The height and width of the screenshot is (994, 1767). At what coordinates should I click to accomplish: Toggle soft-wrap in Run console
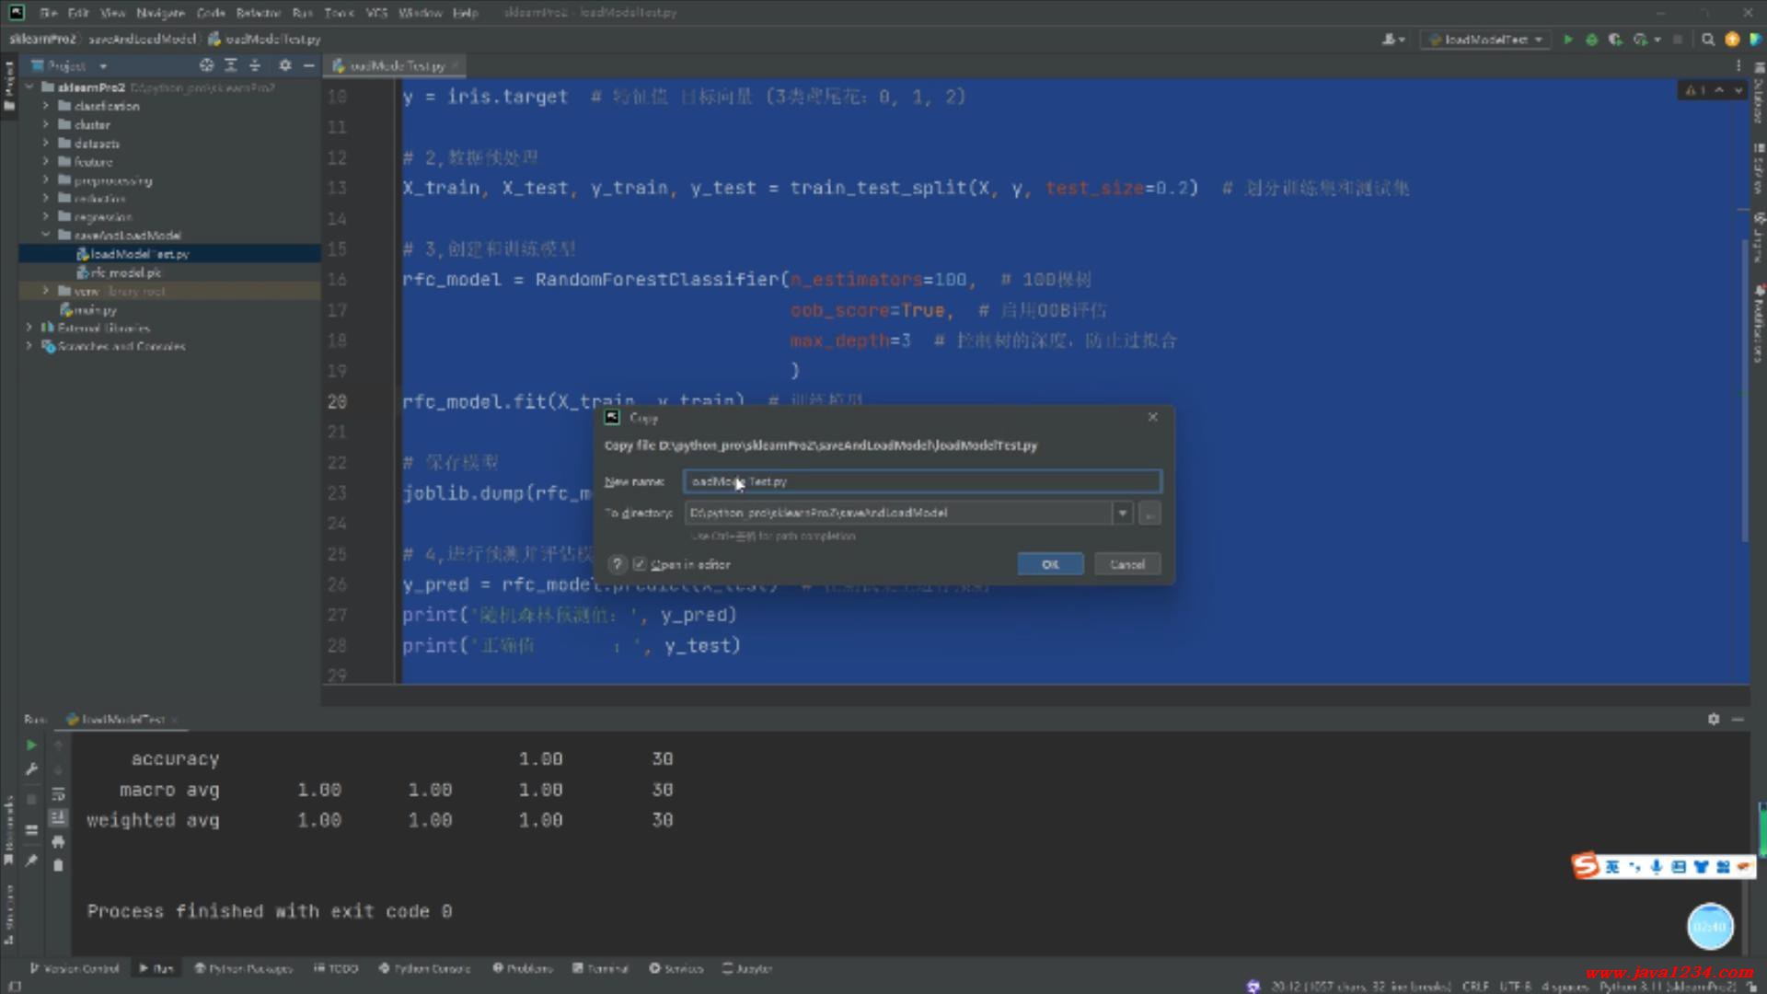(58, 793)
